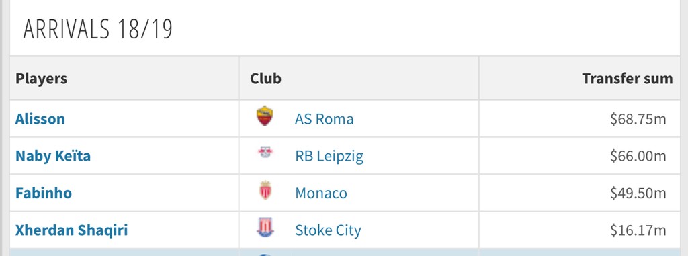
Task: Click the $16.17m fee in Shaqiri's row
Action: point(638,230)
